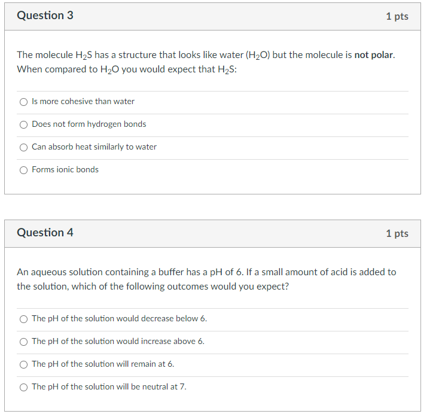Click answer label 'Does not form hydrogen bonds'
Screen dimensions: 445x417
[x=89, y=124]
